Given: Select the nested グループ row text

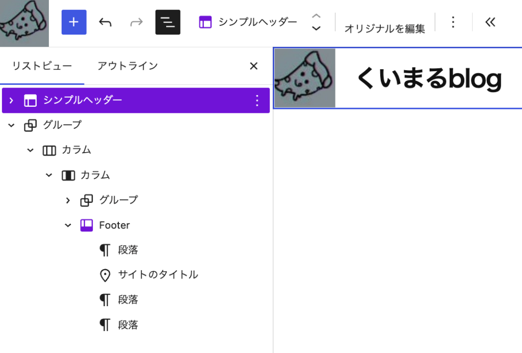Looking at the screenshot, I should 118,200.
